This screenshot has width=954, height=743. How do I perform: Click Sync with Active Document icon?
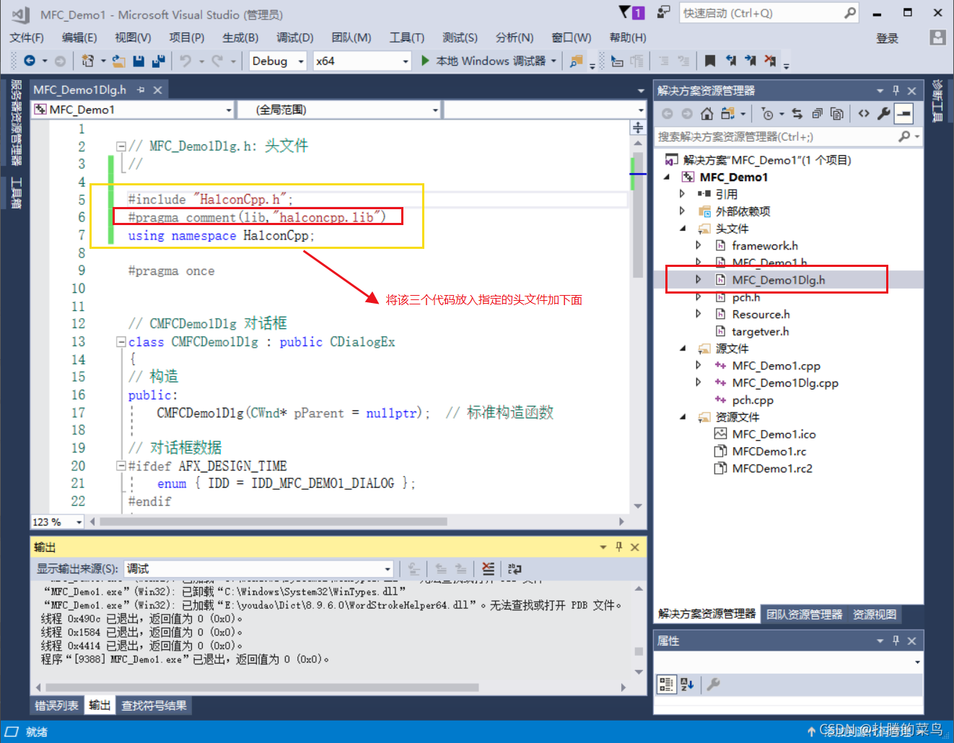pos(797,113)
